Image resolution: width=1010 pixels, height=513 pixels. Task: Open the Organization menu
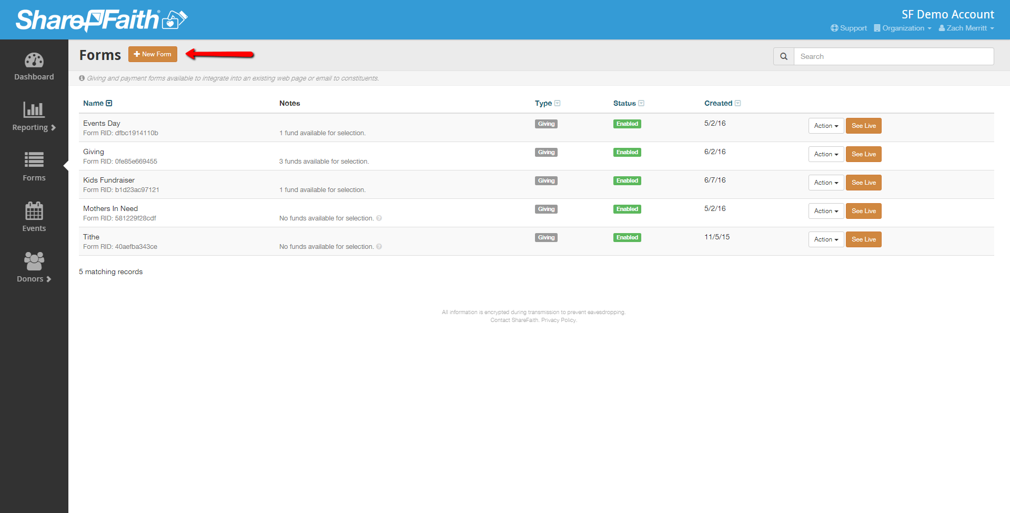[903, 28]
